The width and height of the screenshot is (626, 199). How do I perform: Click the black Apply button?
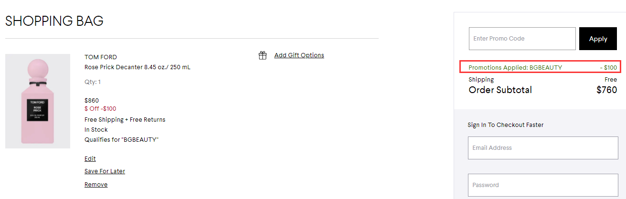(x=598, y=39)
